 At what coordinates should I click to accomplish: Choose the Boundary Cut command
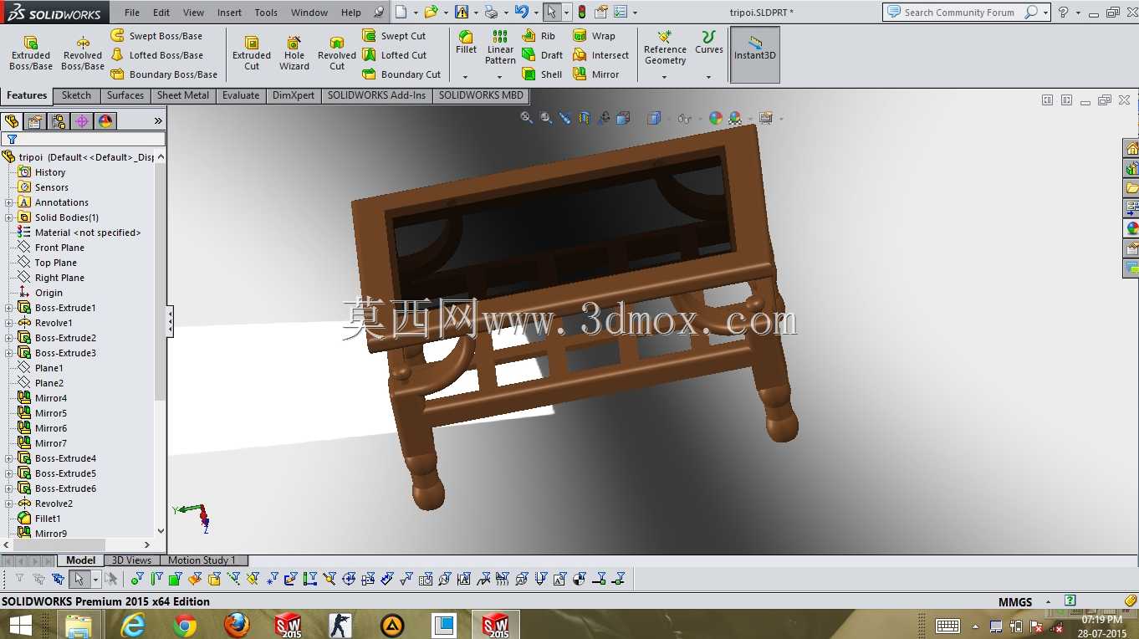pos(401,74)
